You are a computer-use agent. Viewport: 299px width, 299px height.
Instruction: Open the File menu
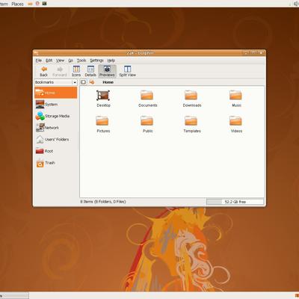[x=39, y=61]
